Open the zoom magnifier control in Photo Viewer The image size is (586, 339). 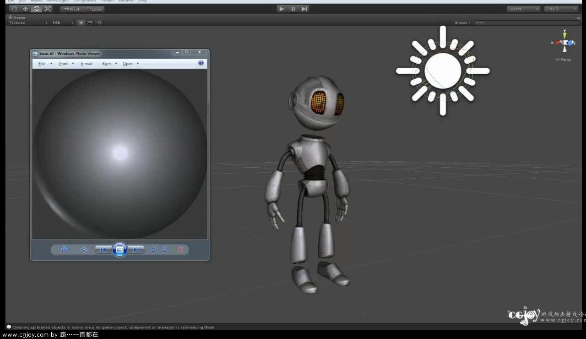pos(65,250)
